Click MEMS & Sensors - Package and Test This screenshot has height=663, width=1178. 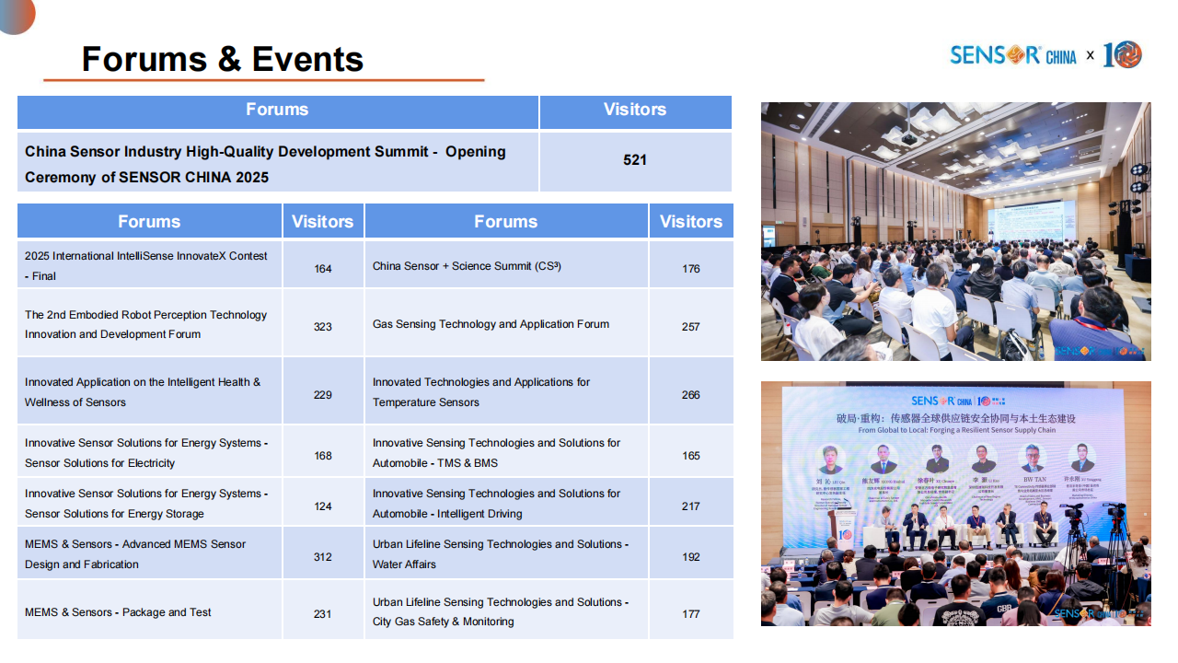pos(118,612)
